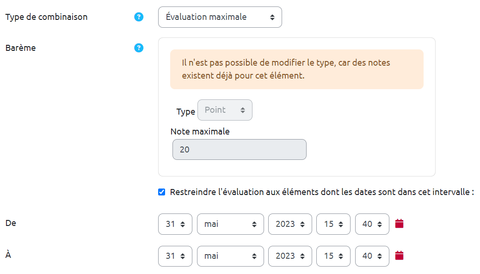Image resolution: width=480 pixels, height=274 pixels.
Task: Select day dropdown in À row
Action: point(175,256)
